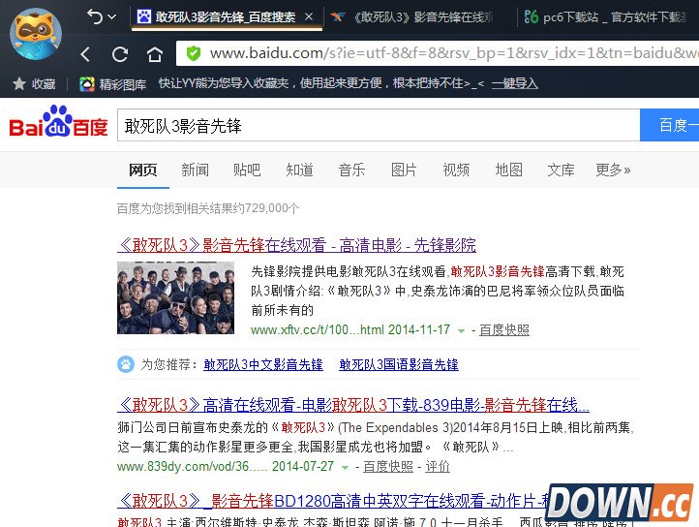699x527 pixels.
Task: Click the green security shield icon
Action: pyautogui.click(x=194, y=53)
